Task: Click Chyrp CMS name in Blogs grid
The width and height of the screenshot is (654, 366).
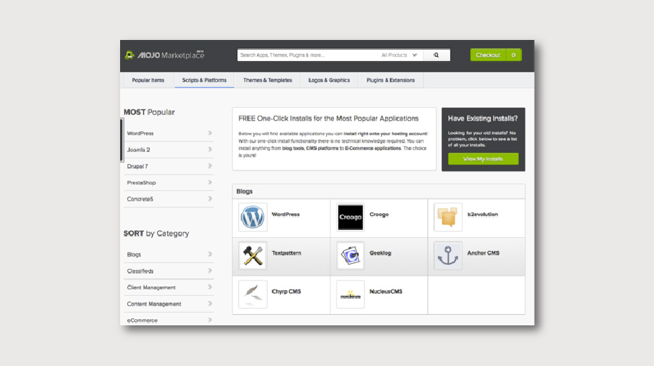Action: [x=286, y=292]
